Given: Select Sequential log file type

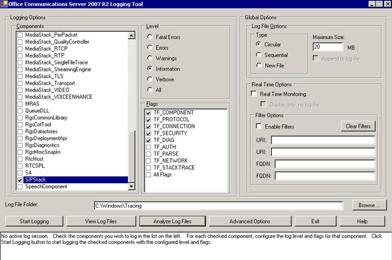Looking at the screenshot, I should point(258,55).
